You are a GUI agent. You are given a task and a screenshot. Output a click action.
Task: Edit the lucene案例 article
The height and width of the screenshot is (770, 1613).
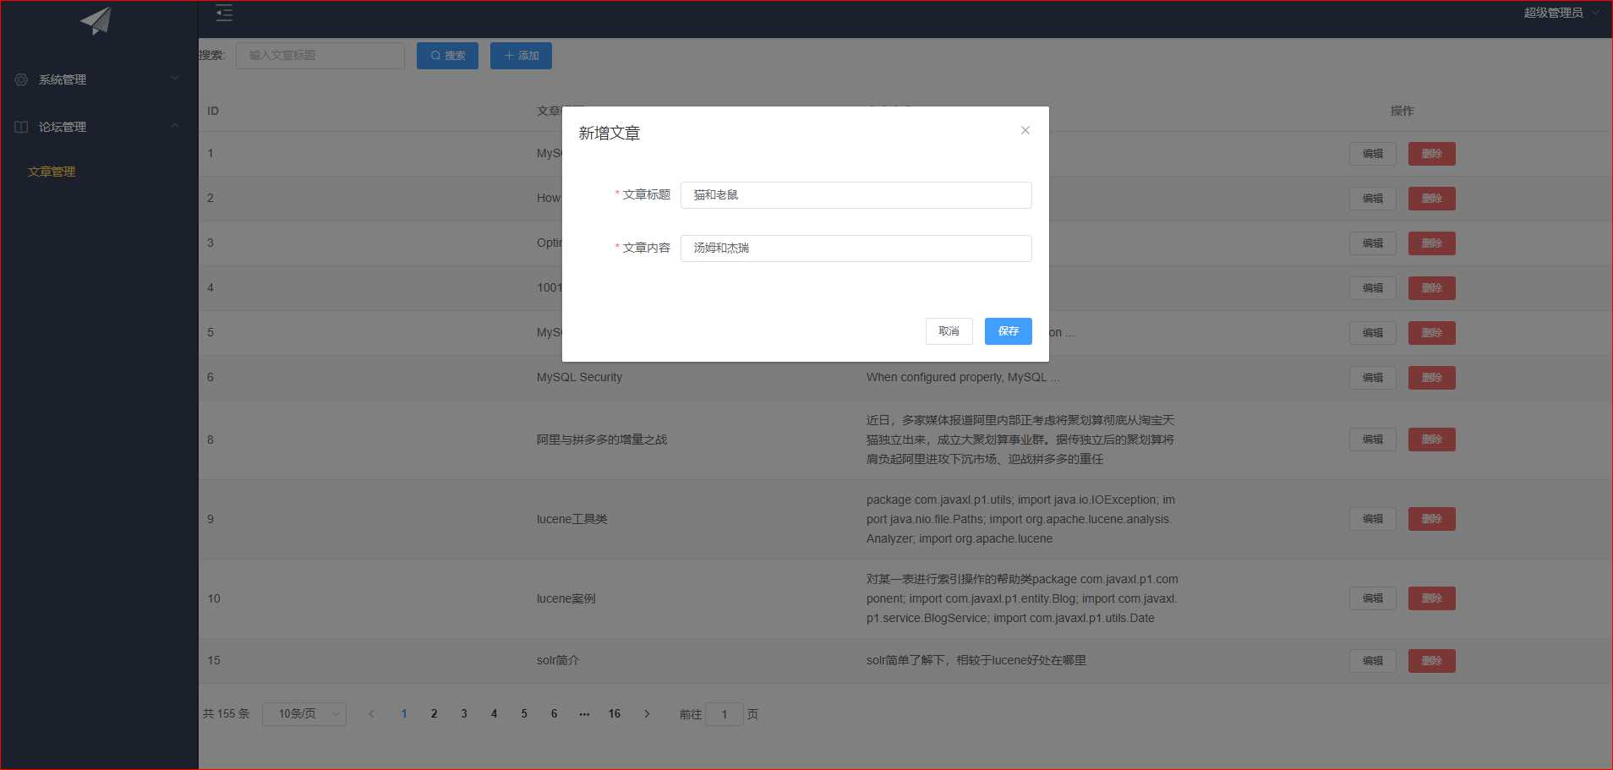[x=1372, y=598]
